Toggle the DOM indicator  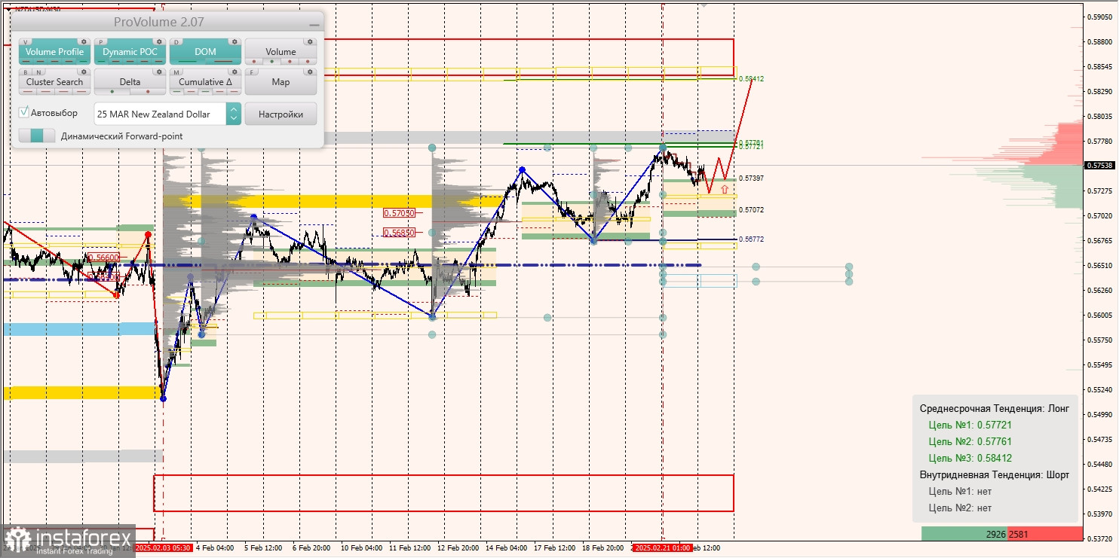pos(205,52)
